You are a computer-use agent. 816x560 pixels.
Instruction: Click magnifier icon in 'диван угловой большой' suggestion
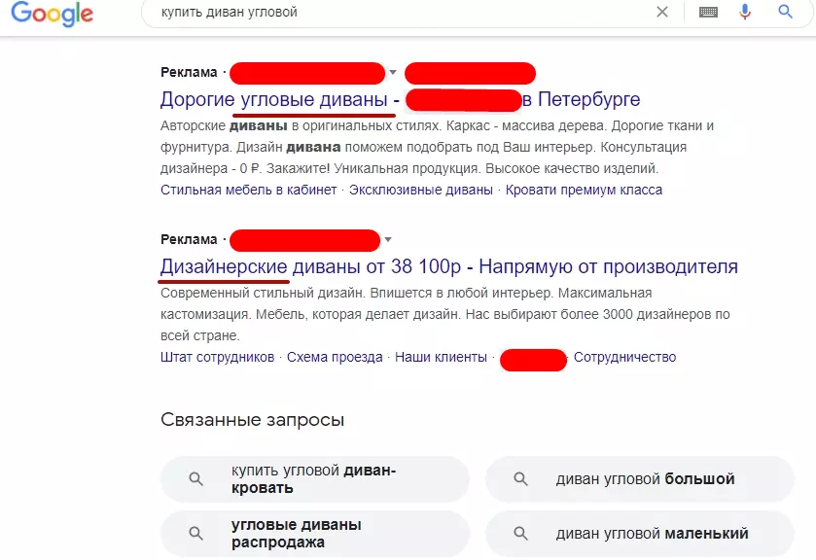click(x=520, y=478)
